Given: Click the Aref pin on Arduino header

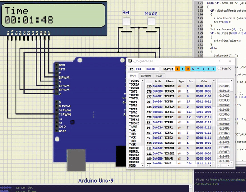Looking at the screenshot, I should click(x=57, y=131).
